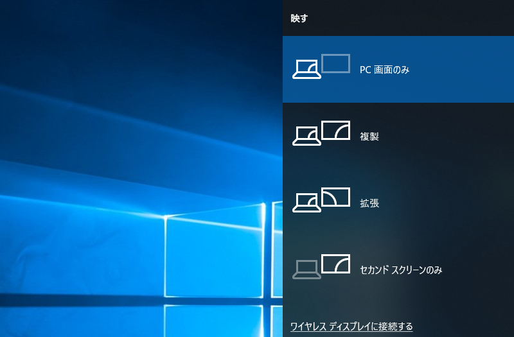Open ワイヤレス ディスプレイに接続する link
The height and width of the screenshot is (337, 514).
[x=351, y=327]
